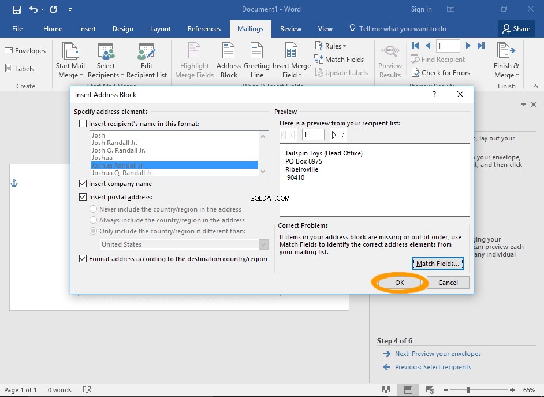This screenshot has height=397, width=544.
Task: Select Never include the country/region option
Action: [94, 209]
